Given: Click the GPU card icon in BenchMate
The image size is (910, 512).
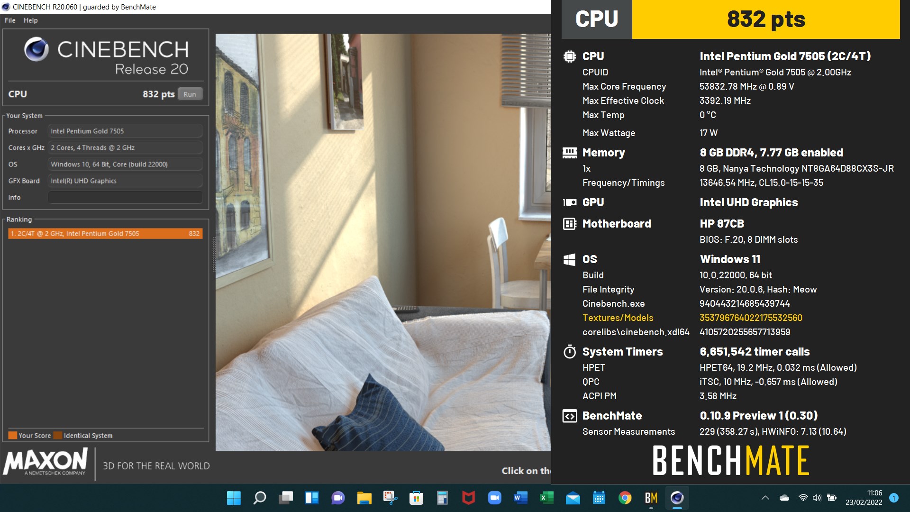Looking at the screenshot, I should point(569,202).
